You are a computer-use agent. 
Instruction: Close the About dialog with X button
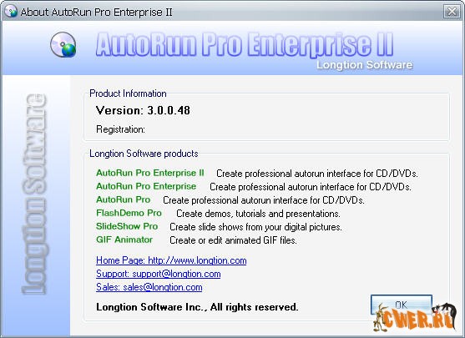452,12
